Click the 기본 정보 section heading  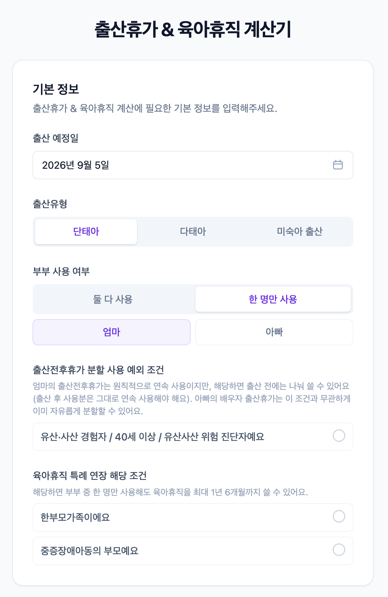click(x=56, y=89)
